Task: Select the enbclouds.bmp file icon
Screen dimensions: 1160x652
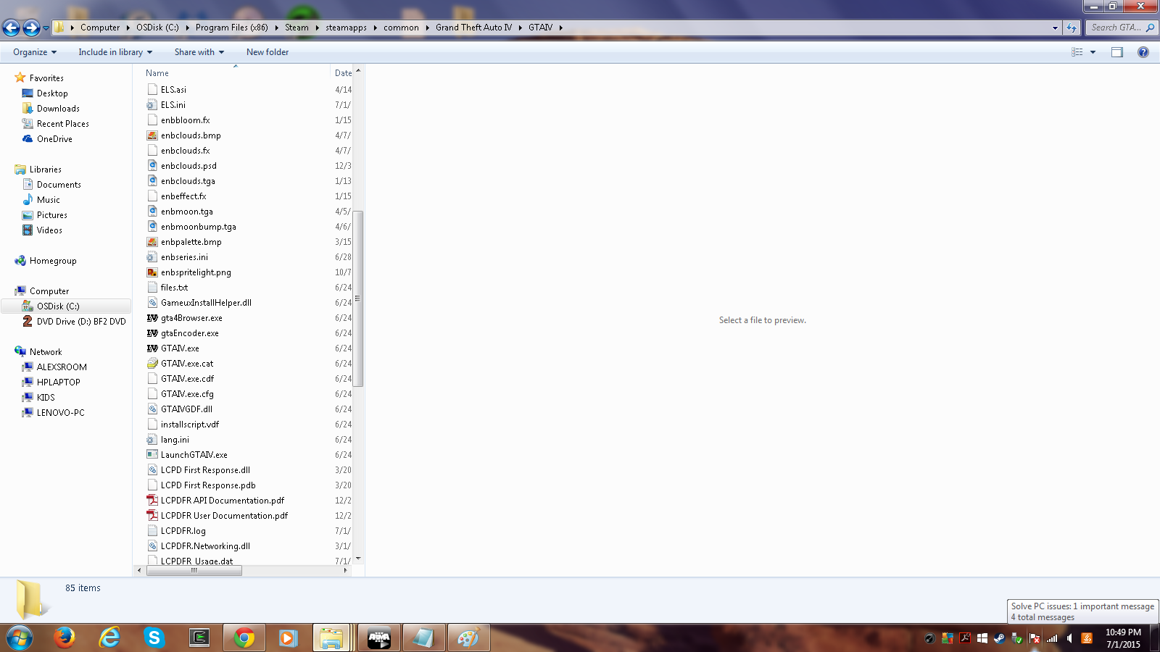Action: tap(152, 135)
